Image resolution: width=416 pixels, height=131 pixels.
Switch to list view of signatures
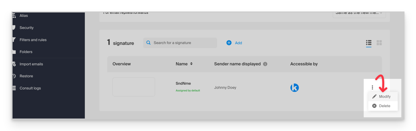369,43
